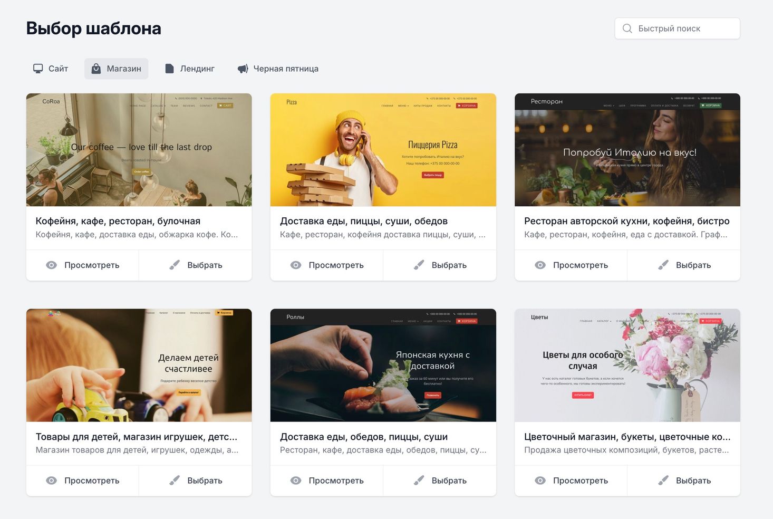This screenshot has height=519, width=773.
Task: Open title Цветочный магазин, букеты
Action: click(627, 437)
